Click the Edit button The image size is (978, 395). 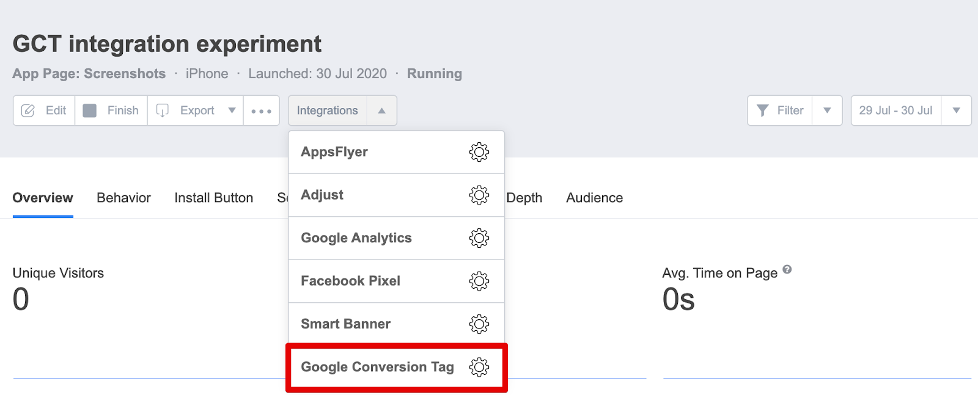tap(45, 111)
